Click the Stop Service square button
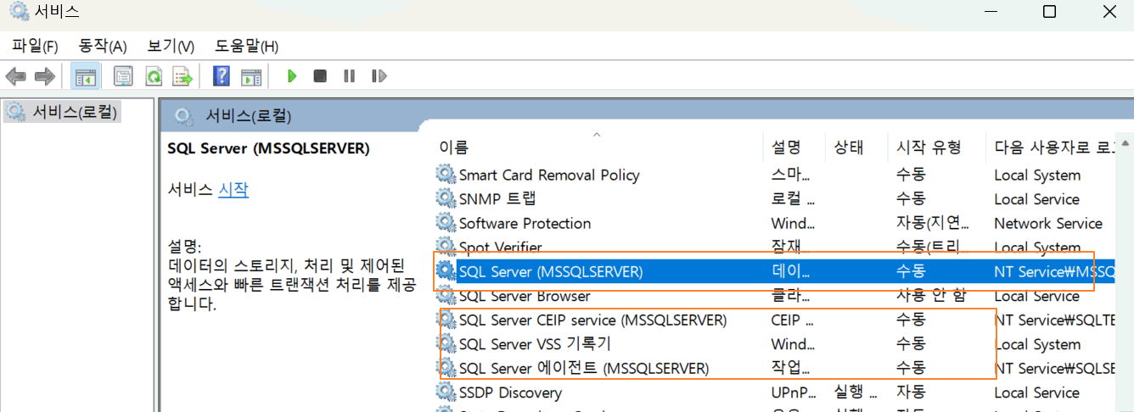This screenshot has width=1134, height=412. [x=320, y=76]
